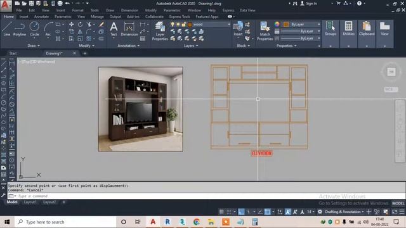406x228 pixels.
Task: Toggle 2D Object Snap in status bar
Action: point(268,212)
